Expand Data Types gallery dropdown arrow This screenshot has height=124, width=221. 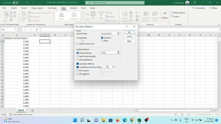point(82,19)
